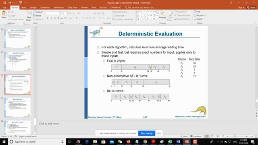Open Select dropdown in Editing group
258x145 pixels.
tap(198, 19)
